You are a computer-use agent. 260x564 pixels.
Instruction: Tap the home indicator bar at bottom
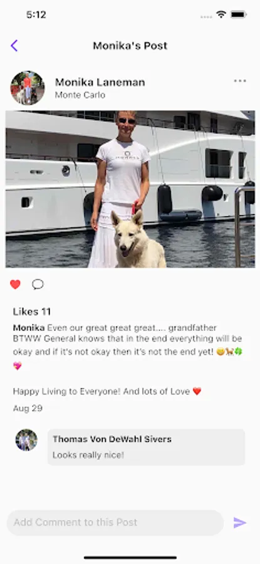(130, 558)
